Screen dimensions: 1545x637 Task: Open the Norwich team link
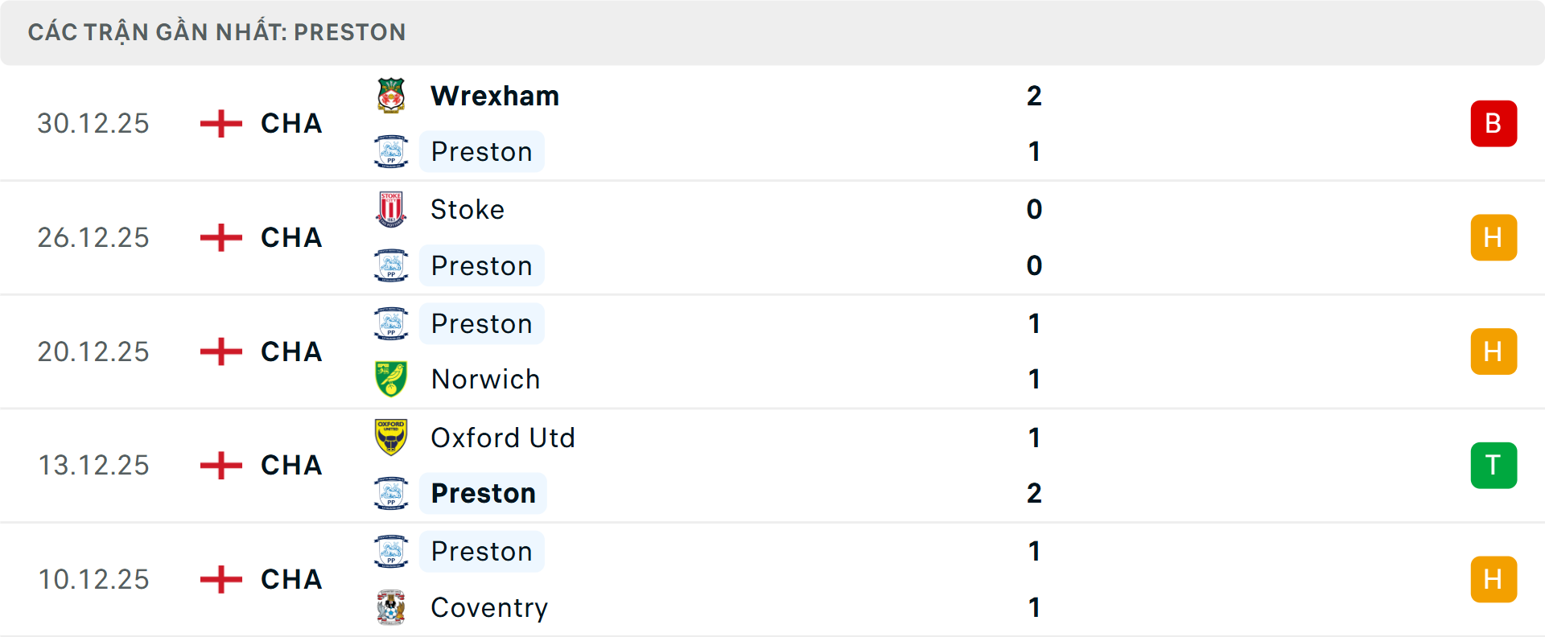pos(485,379)
